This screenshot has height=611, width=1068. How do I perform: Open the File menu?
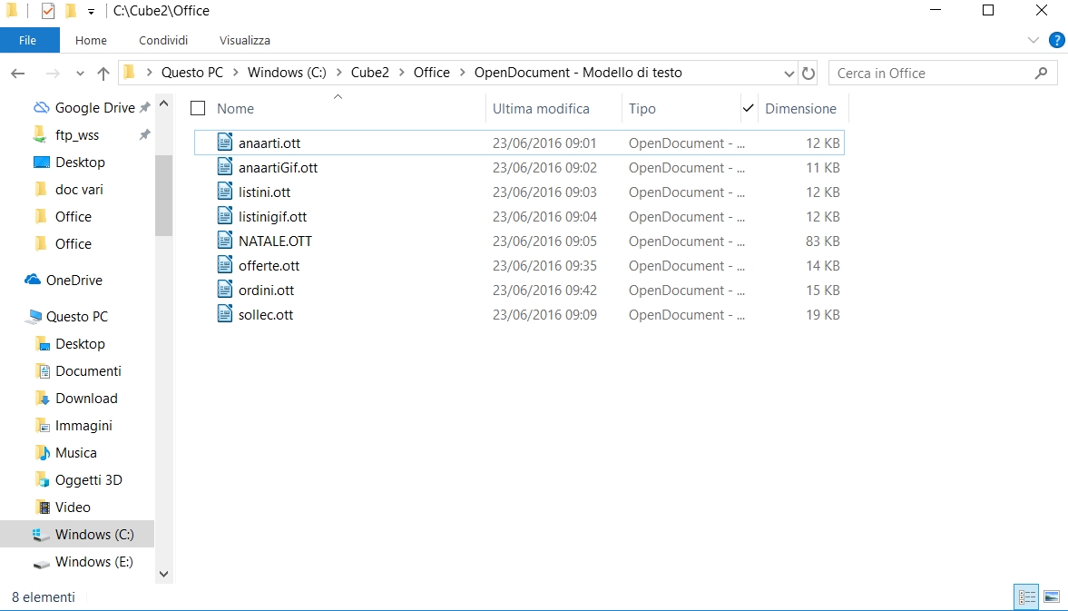pyautogui.click(x=28, y=41)
